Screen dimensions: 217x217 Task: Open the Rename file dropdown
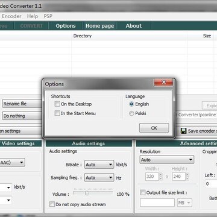pyautogui.click(x=22, y=104)
